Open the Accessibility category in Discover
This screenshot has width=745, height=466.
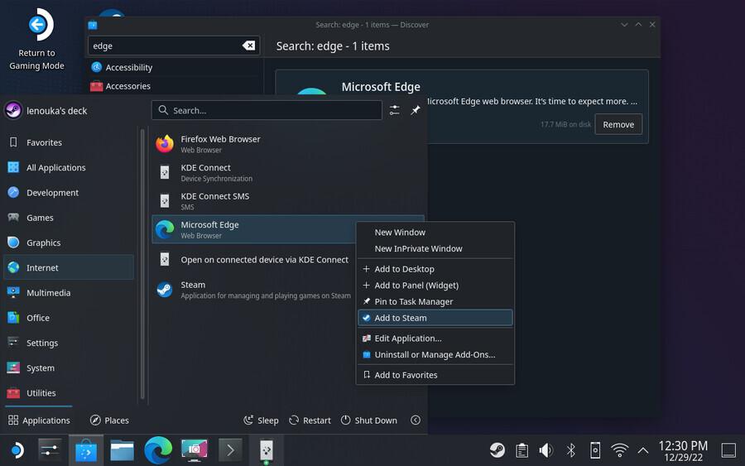(x=174, y=67)
